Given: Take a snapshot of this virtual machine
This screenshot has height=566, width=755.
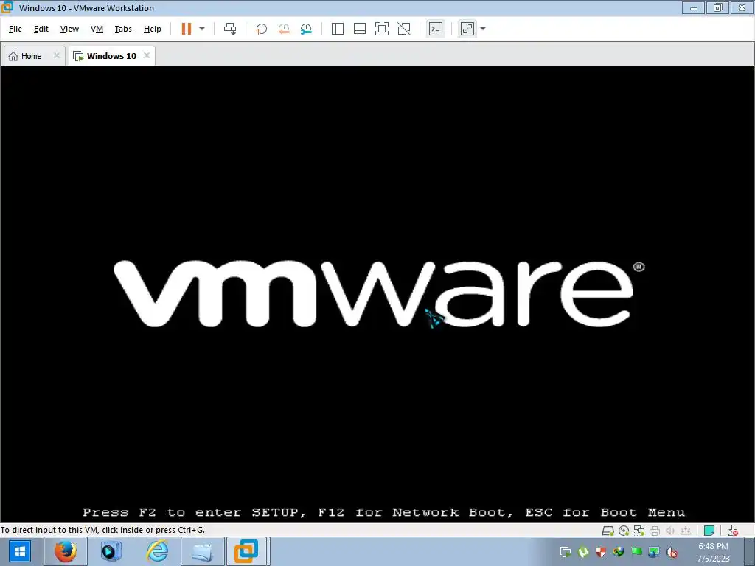Looking at the screenshot, I should [x=262, y=29].
